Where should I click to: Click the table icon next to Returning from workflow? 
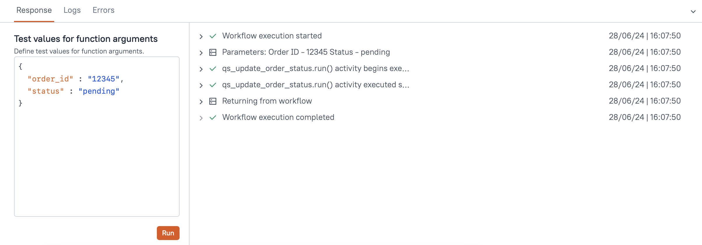click(x=213, y=101)
